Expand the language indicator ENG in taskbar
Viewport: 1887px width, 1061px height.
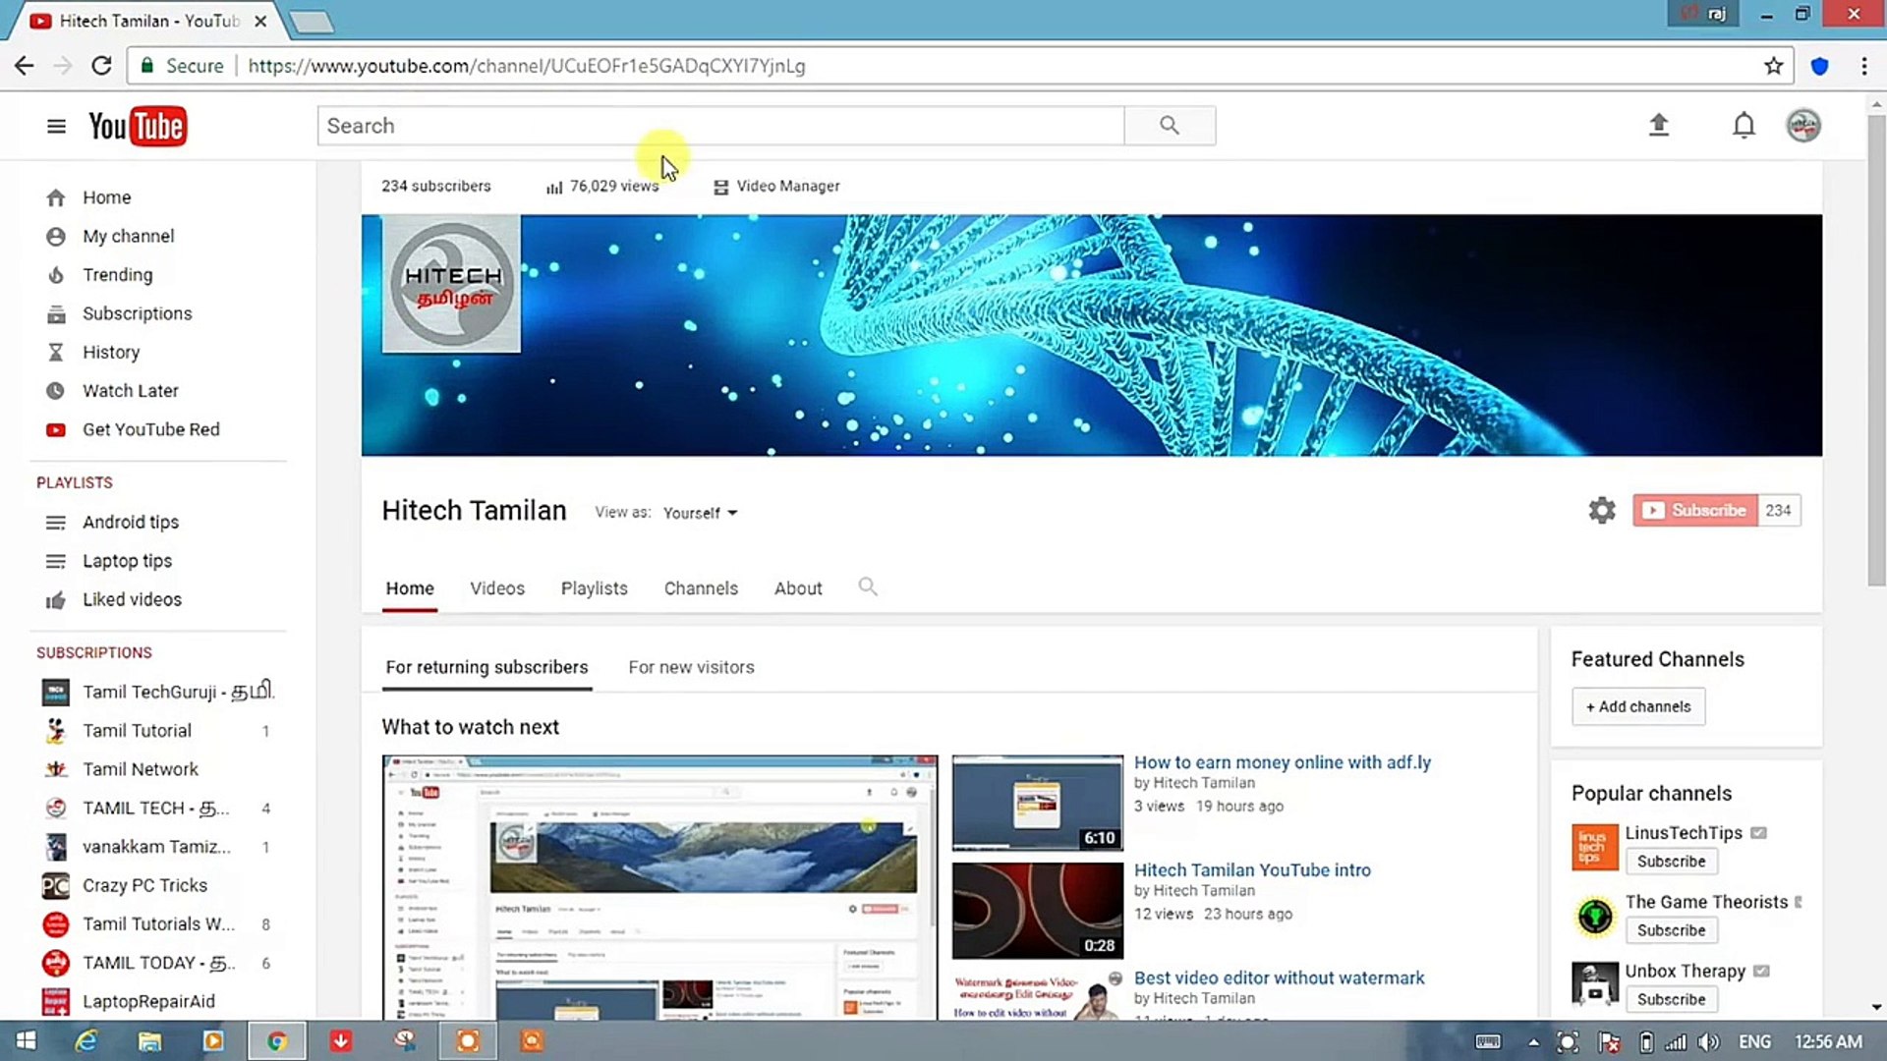tap(1754, 1040)
